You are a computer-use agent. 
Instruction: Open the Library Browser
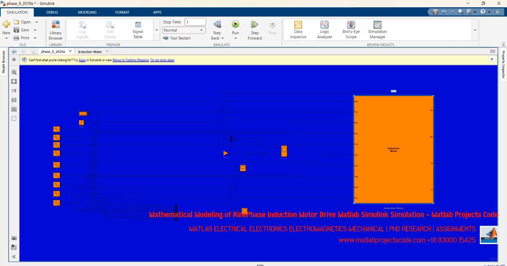[55, 29]
